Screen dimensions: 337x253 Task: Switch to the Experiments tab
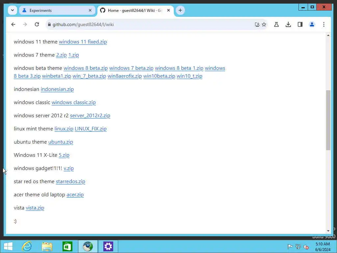[57, 10]
